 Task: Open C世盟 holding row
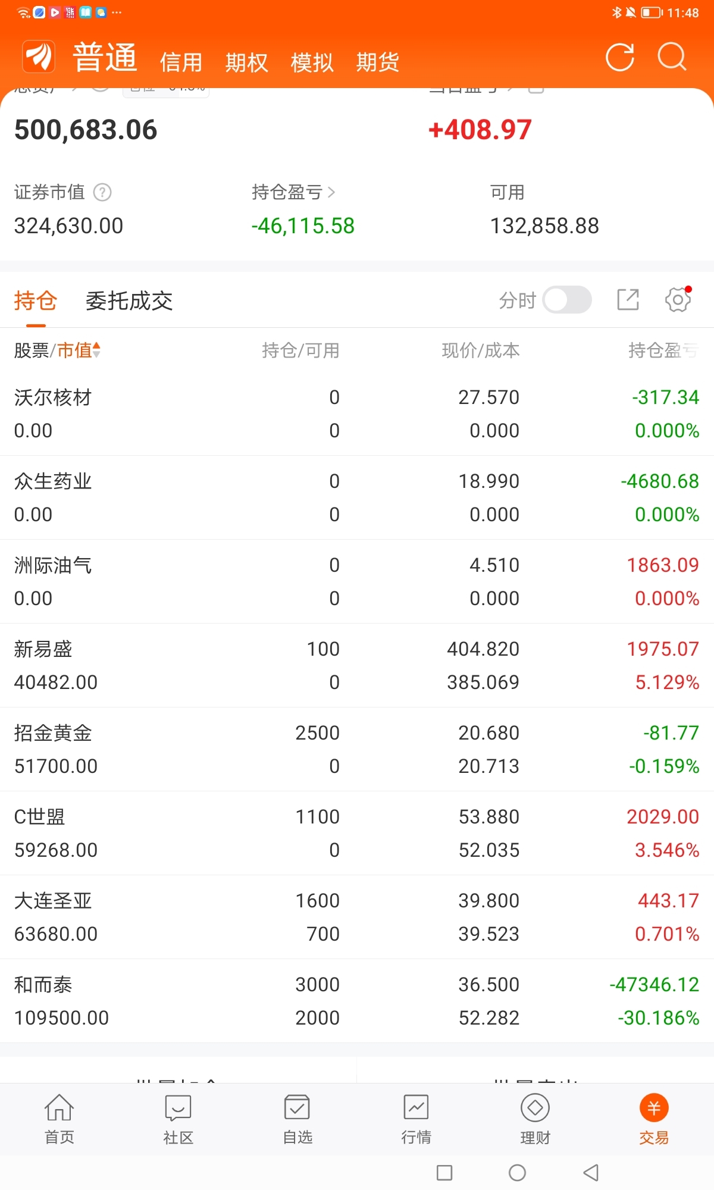coord(357,834)
